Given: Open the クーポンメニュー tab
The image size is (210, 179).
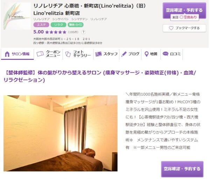Looking at the screenshot, I should 49,54.
